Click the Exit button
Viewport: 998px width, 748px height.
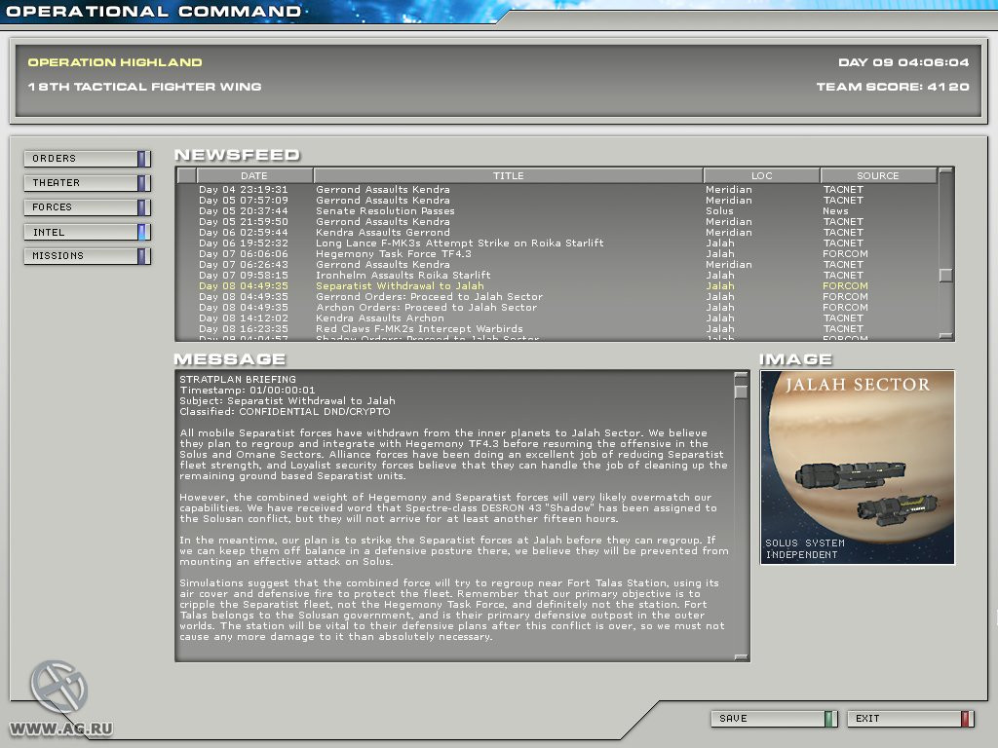tap(910, 719)
